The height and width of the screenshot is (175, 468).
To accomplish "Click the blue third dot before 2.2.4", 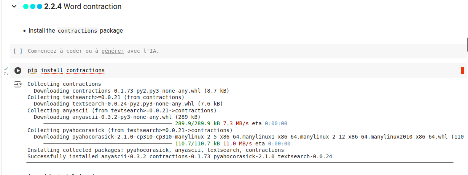I will (x=40, y=7).
